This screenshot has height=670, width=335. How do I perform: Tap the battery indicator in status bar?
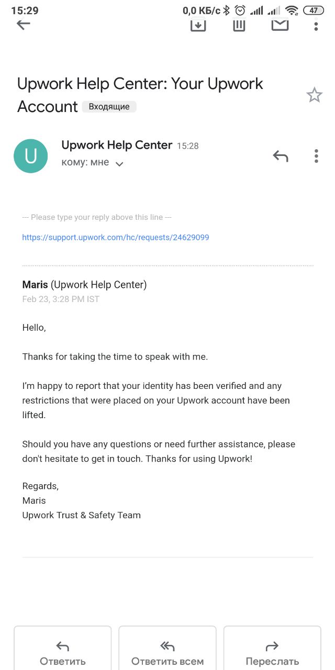coord(314,10)
